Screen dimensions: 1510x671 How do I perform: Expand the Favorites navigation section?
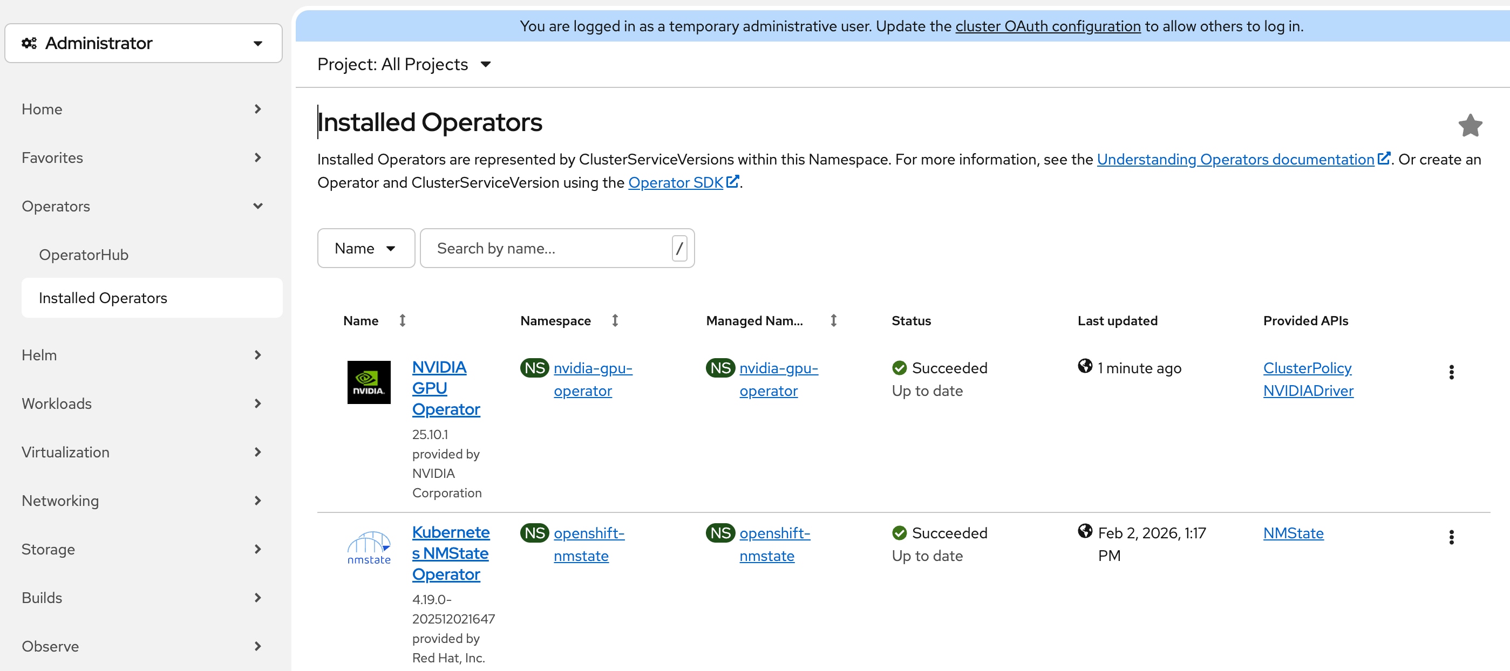(x=144, y=158)
